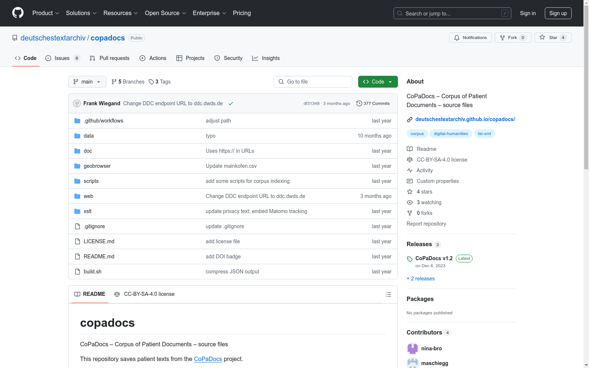Expand the Solutions menu
Image resolution: width=589 pixels, height=368 pixels.
81,13
